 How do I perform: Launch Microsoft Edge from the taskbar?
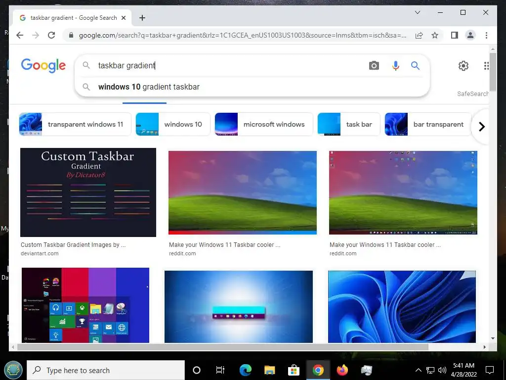coord(245,370)
